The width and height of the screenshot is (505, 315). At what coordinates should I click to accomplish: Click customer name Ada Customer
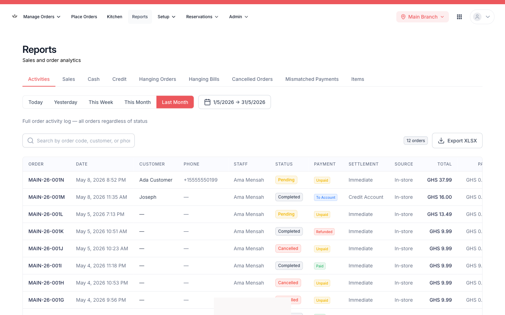tap(156, 180)
